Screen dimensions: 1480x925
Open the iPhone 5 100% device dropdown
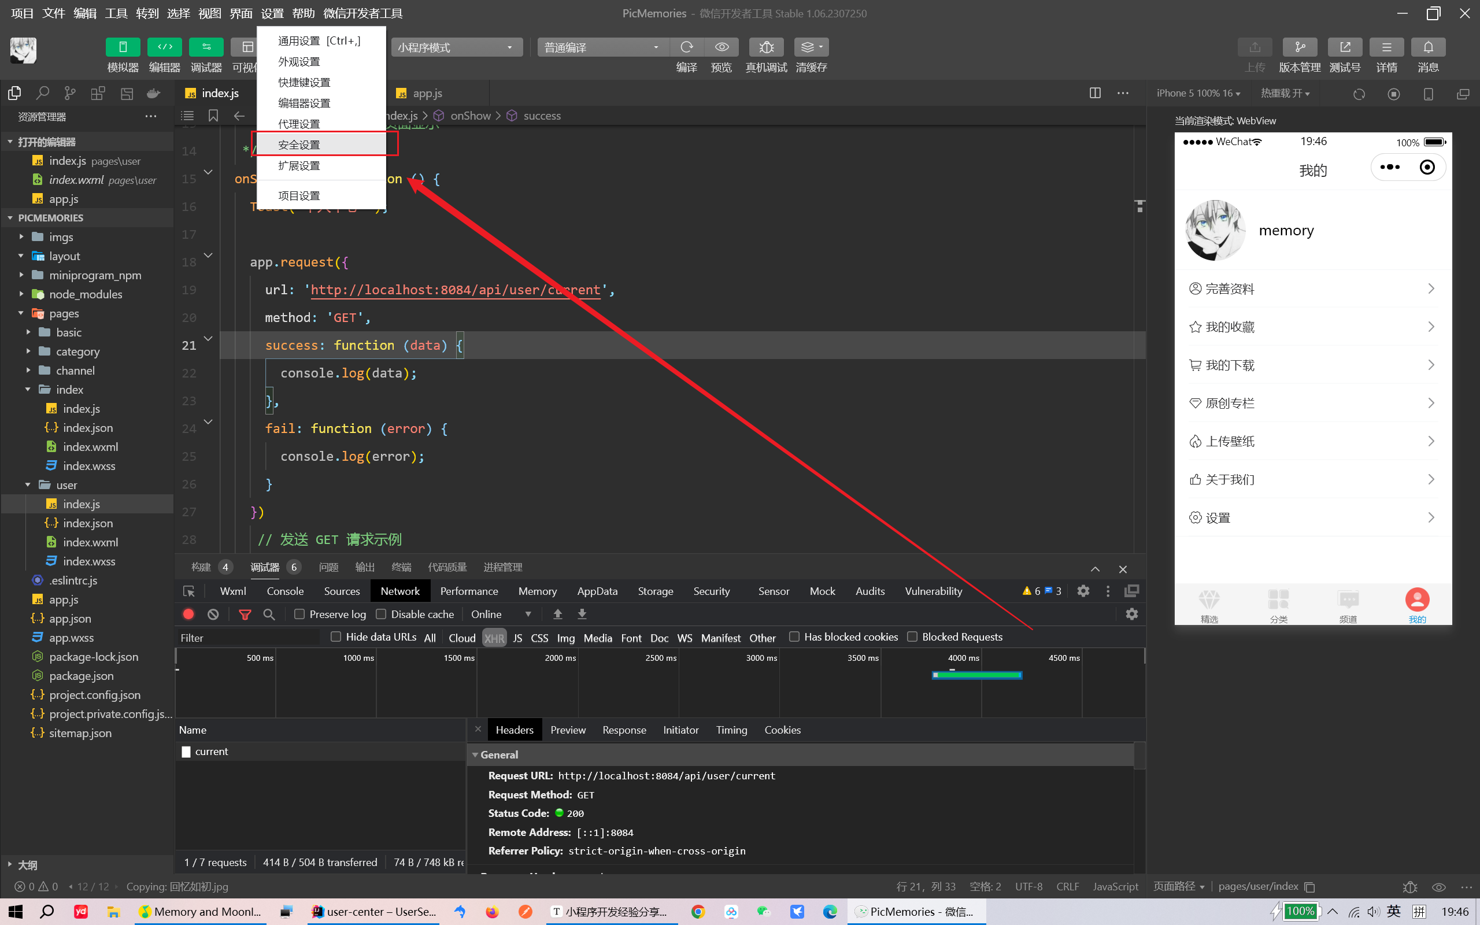(x=1198, y=93)
